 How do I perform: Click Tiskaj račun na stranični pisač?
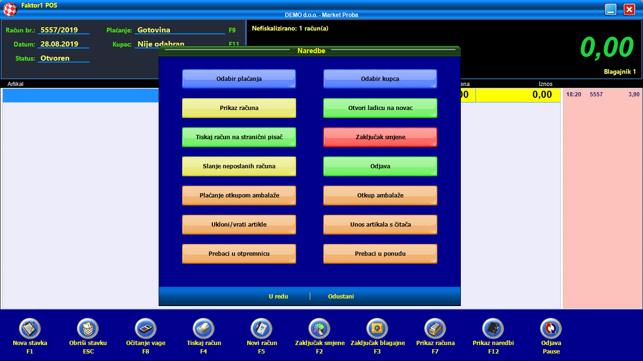tap(239, 137)
